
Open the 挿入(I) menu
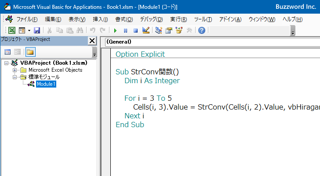click(x=100, y=19)
